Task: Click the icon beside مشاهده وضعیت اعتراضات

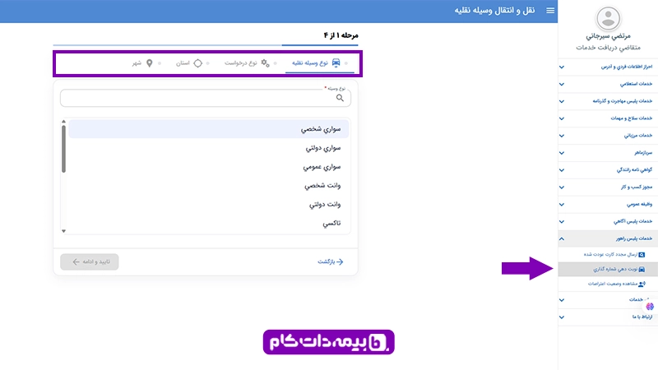Action: click(642, 283)
